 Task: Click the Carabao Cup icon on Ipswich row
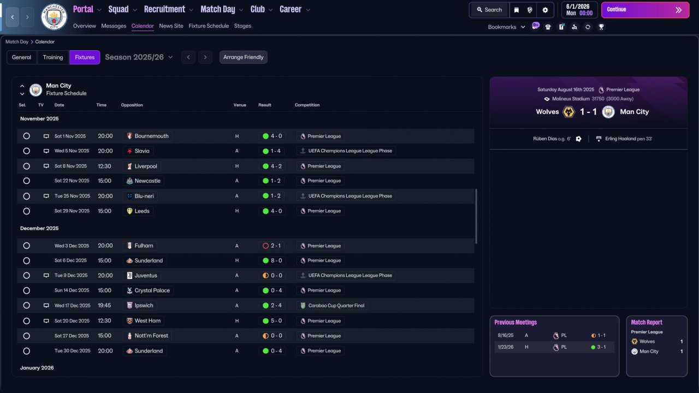[x=303, y=306]
